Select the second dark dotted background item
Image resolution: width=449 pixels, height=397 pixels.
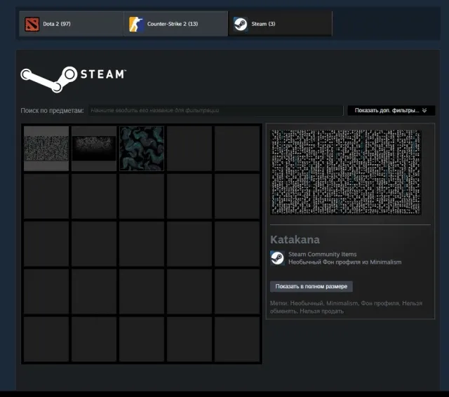coord(94,149)
